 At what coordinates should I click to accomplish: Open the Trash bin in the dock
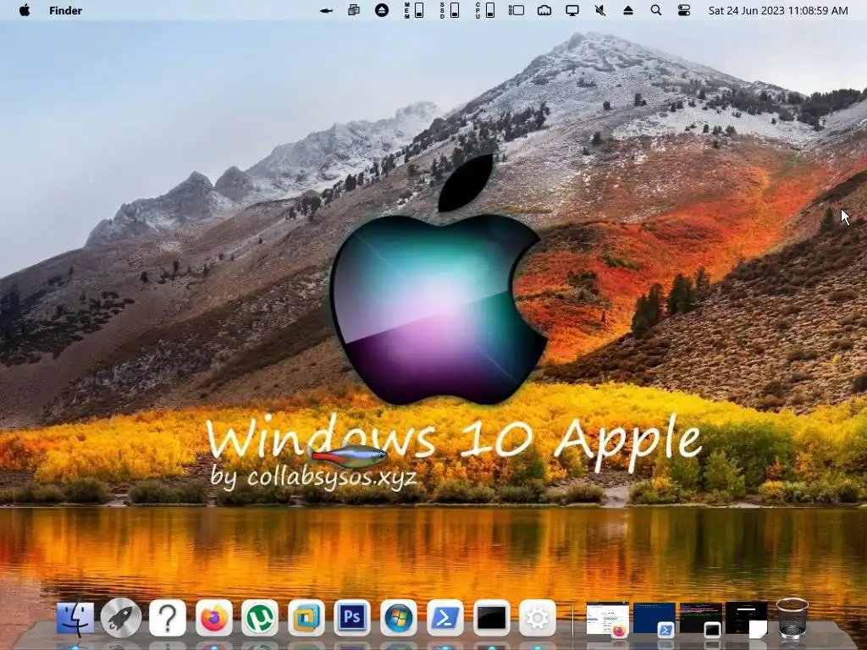(x=792, y=618)
